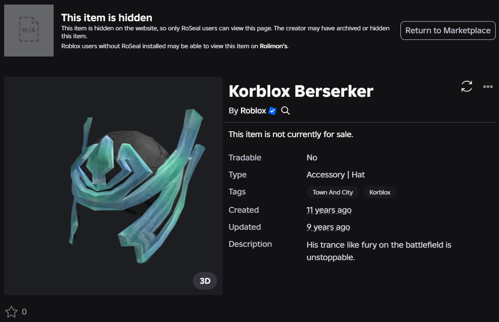This screenshot has width=499, height=322.
Task: Click the Updated "9 years ago" timestamp
Action: [328, 227]
